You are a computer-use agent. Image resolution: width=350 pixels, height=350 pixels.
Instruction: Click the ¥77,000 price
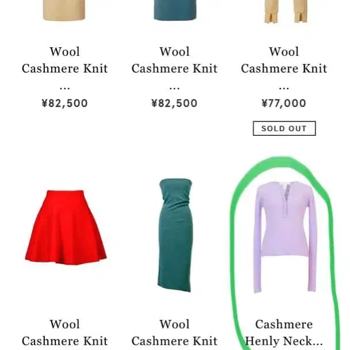pyautogui.click(x=284, y=104)
